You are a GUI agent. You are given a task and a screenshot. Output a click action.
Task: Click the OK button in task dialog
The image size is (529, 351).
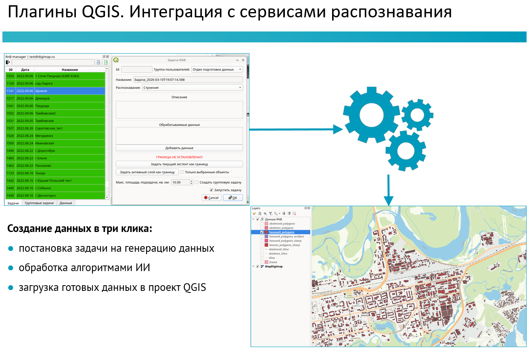[x=233, y=198]
